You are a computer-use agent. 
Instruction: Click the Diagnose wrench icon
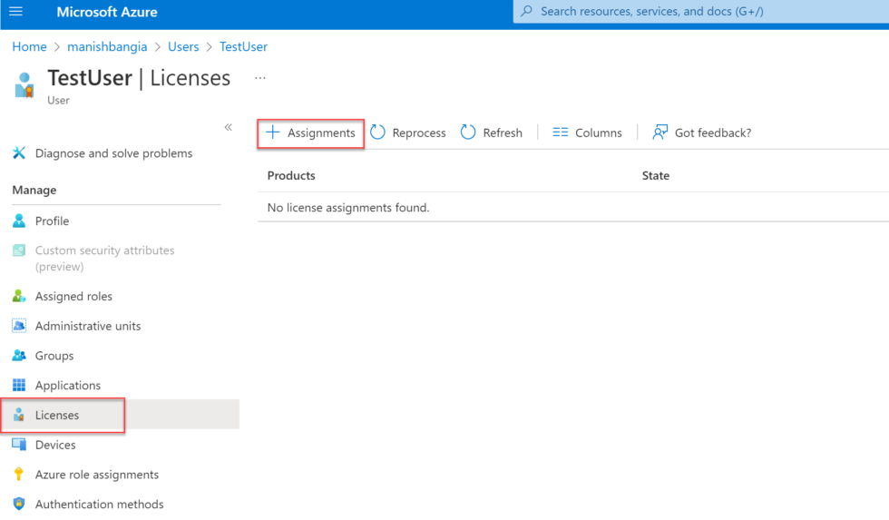coord(19,153)
